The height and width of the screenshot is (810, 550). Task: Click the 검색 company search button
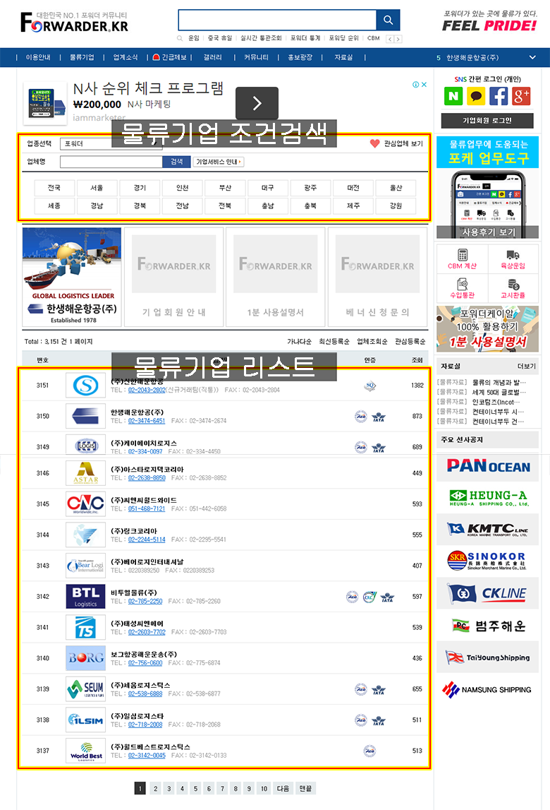176,162
